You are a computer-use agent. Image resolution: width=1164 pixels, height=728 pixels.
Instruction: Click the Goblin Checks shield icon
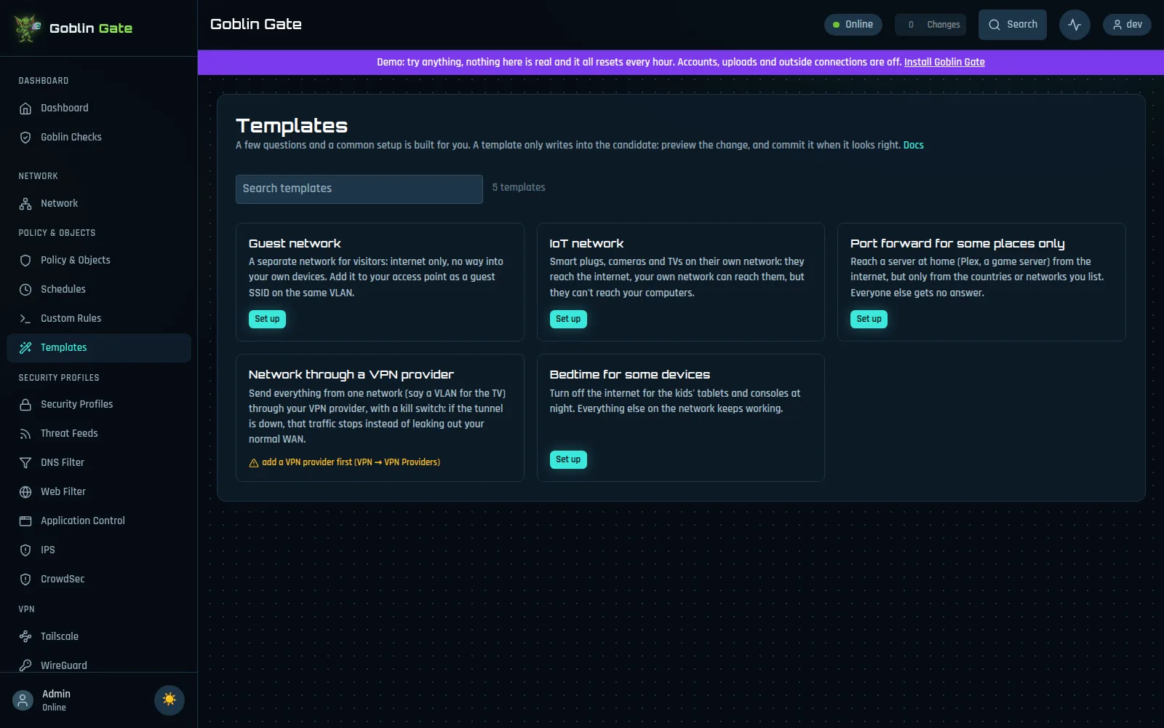click(x=25, y=138)
